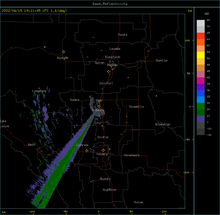
Task: Click the bright green 20–30 dBZ legend swatch
Action: click(x=201, y=106)
